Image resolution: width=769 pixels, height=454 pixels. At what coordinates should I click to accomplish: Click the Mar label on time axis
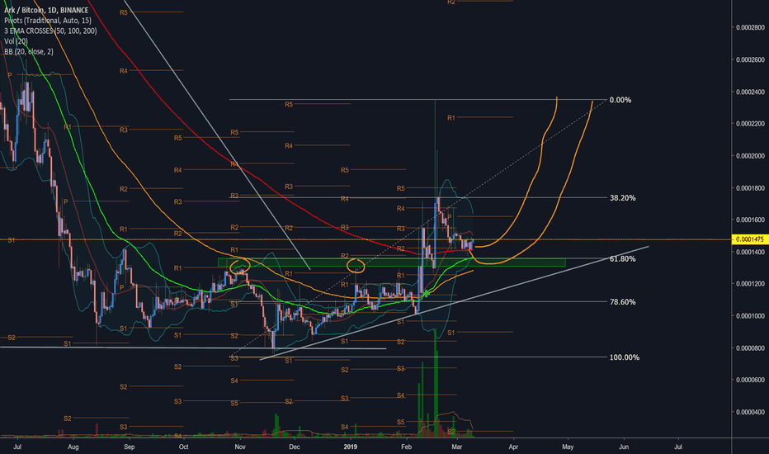pos(456,447)
